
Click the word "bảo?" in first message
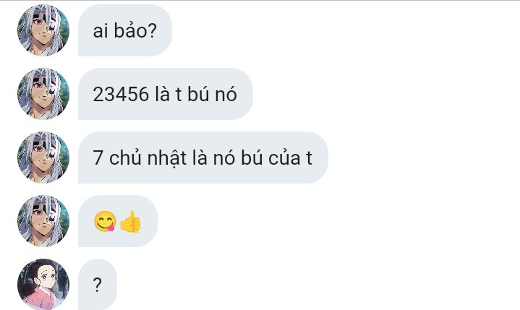(x=135, y=30)
